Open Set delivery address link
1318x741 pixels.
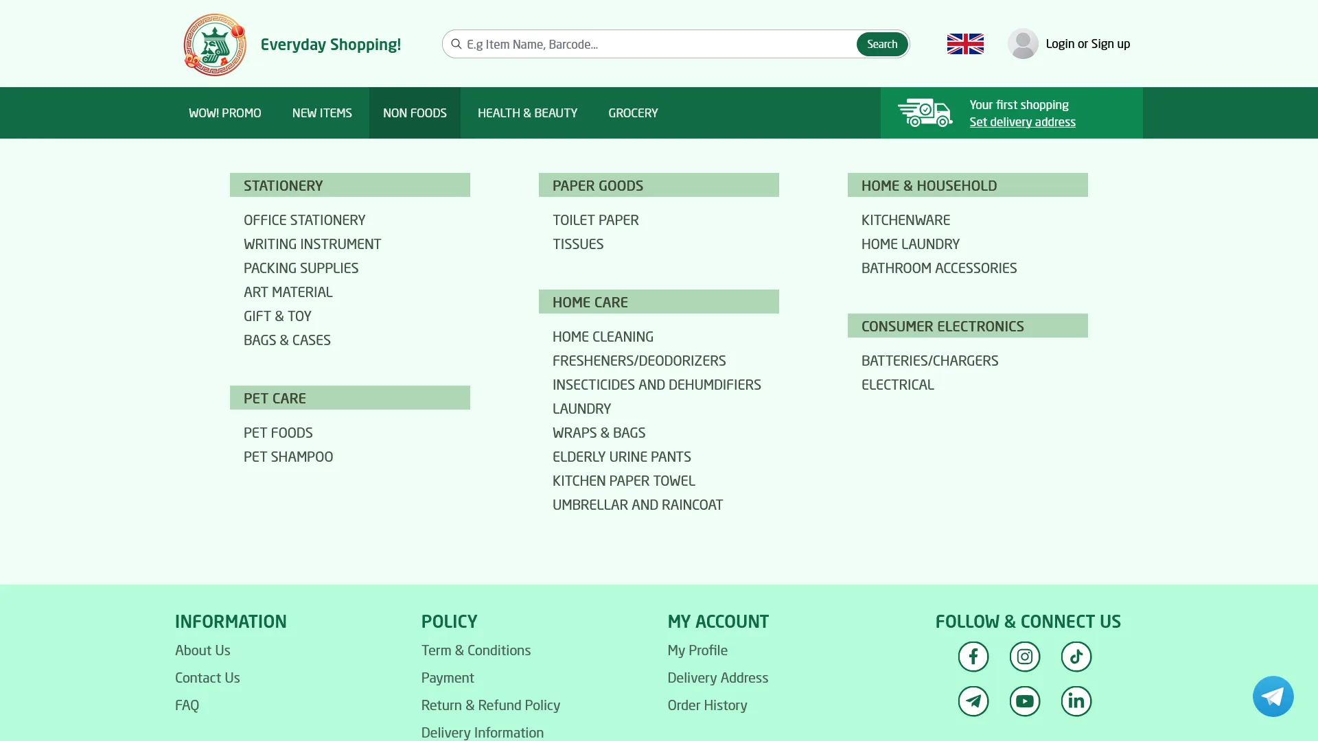(x=1022, y=121)
